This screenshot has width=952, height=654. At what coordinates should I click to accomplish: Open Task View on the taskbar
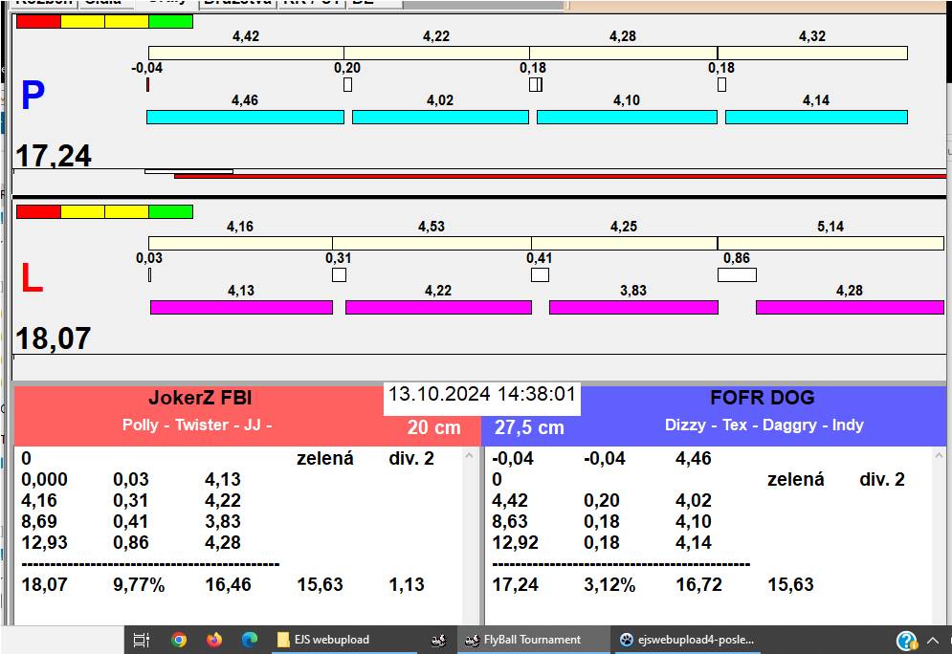tap(141, 640)
